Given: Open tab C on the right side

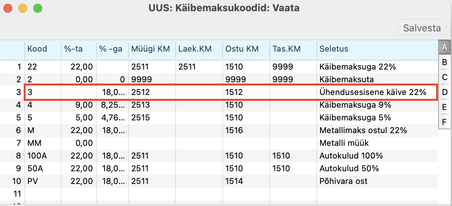Looking at the screenshot, I should (444, 77).
